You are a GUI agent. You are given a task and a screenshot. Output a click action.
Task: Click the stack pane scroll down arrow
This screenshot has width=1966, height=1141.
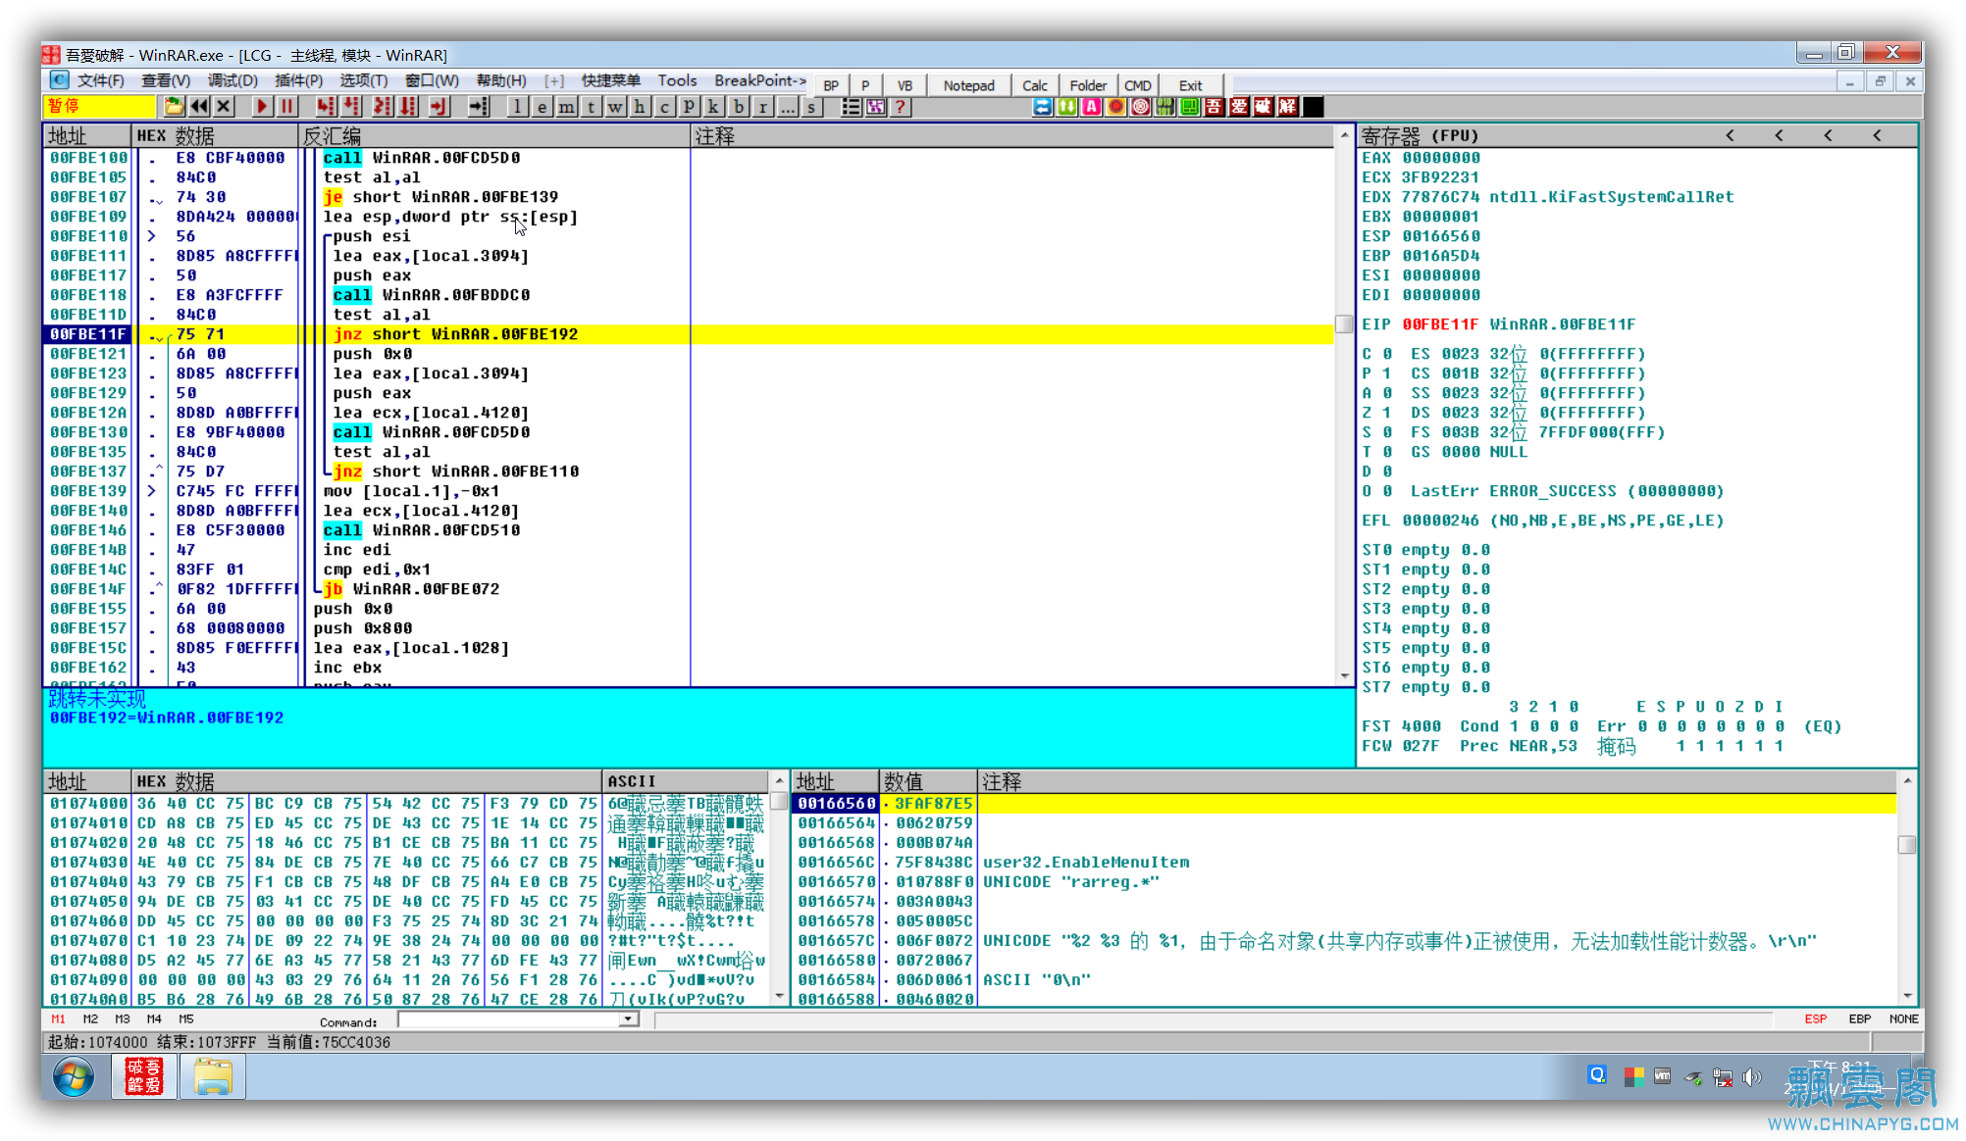coord(1907,996)
